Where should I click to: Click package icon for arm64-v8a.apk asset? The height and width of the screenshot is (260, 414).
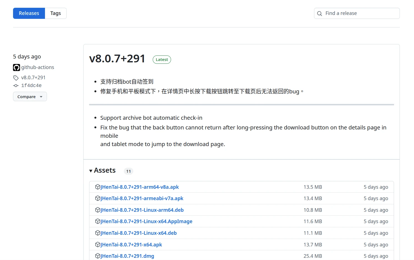point(97,187)
